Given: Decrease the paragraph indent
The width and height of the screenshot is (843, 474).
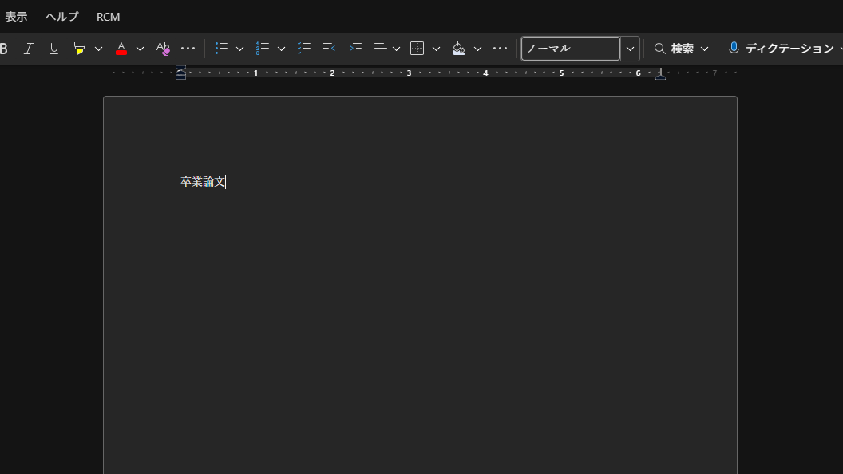Looking at the screenshot, I should coord(329,49).
